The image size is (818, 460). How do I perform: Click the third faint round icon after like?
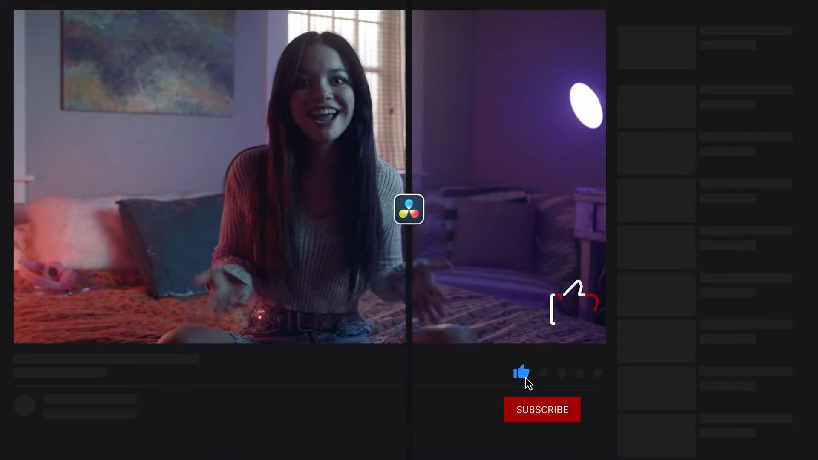point(579,373)
